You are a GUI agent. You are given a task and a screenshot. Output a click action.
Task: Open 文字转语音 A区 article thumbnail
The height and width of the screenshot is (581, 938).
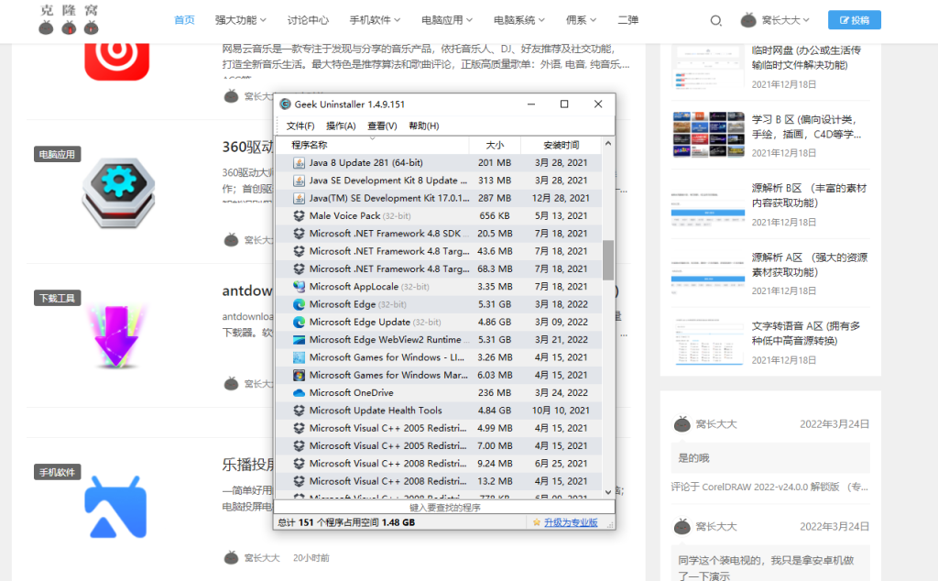708,341
